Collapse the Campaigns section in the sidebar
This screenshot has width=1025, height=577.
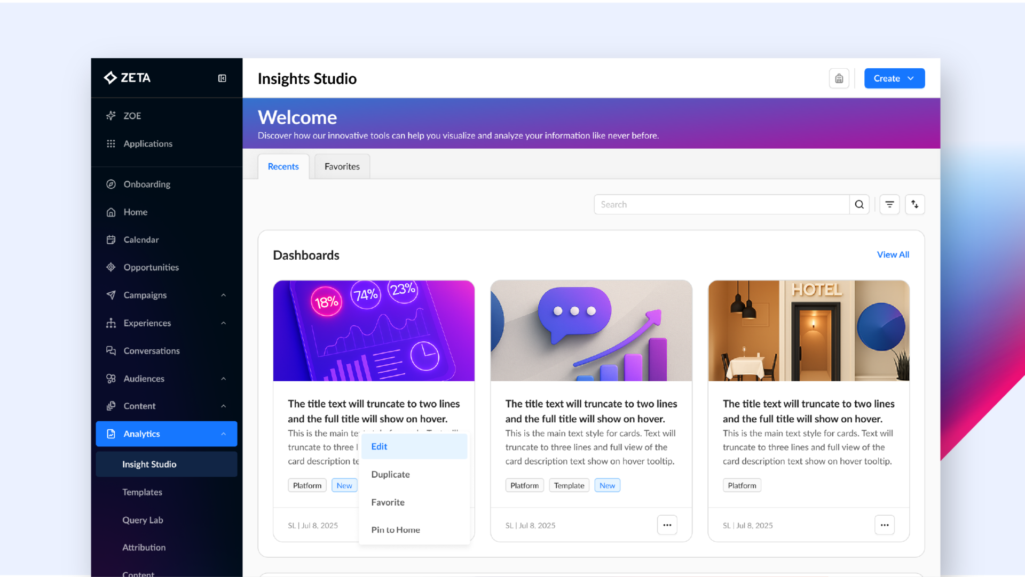click(224, 295)
